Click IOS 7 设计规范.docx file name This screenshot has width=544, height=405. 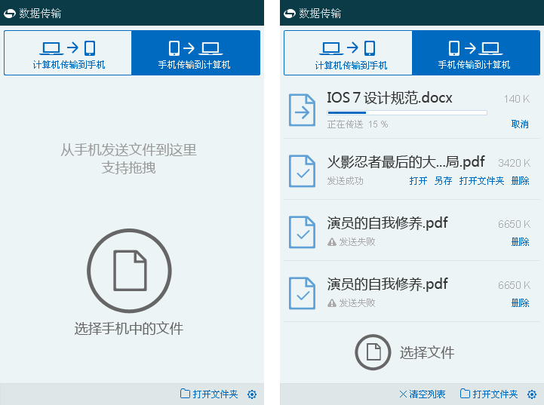tap(389, 98)
